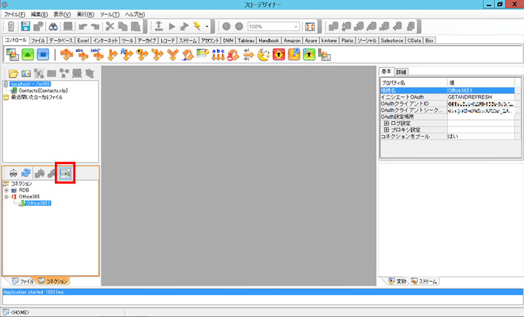Viewport: 524px width, 317px height.
Task: Switch to the 変数 bottom tab
Action: pos(398,281)
